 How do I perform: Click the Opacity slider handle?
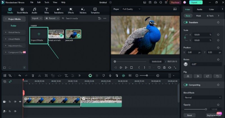[x=206, y=109]
